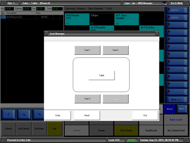
Task: Open the SODAS menu category
Action: pyautogui.click(x=177, y=18)
